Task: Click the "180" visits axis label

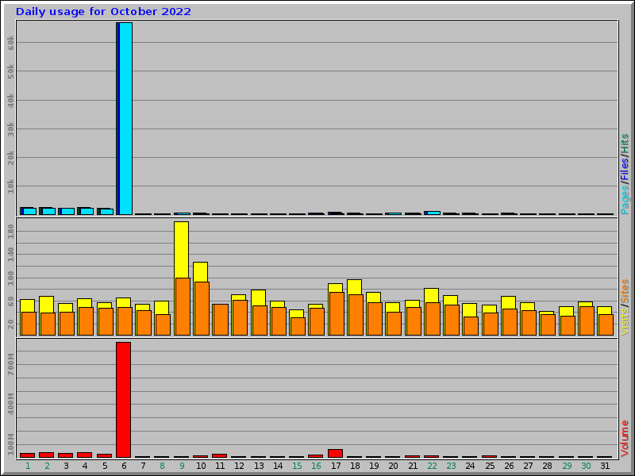Action: [x=10, y=232]
